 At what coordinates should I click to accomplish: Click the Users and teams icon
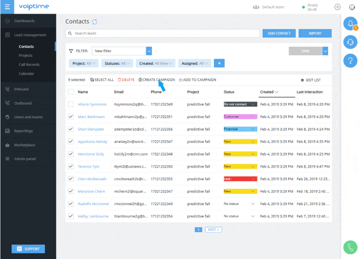pos(7,117)
